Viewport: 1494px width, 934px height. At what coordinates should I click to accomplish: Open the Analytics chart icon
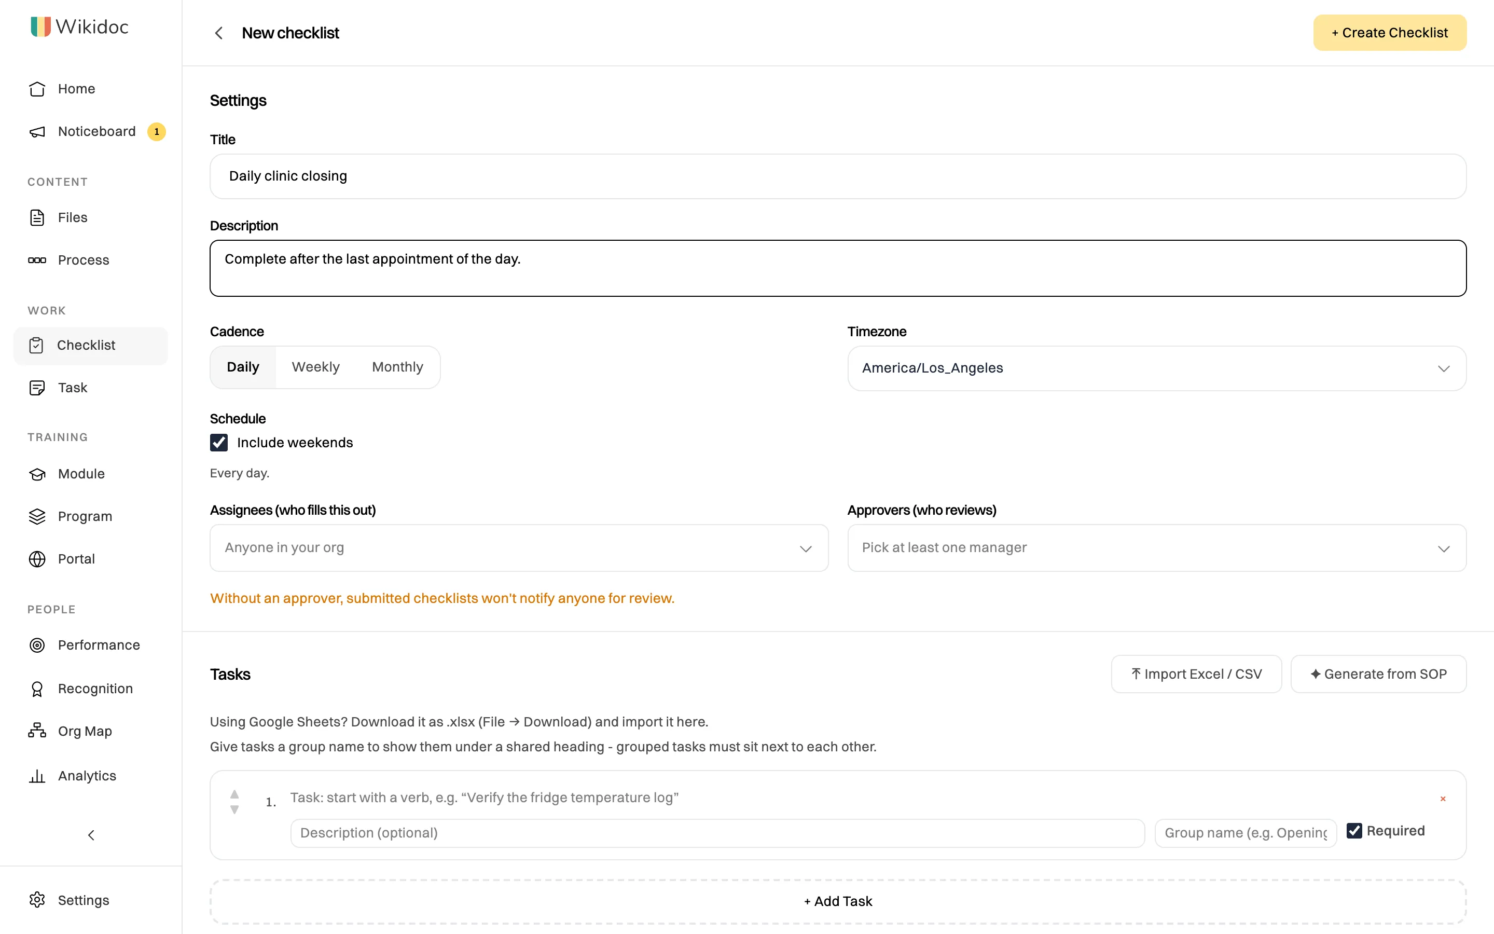[x=37, y=776]
